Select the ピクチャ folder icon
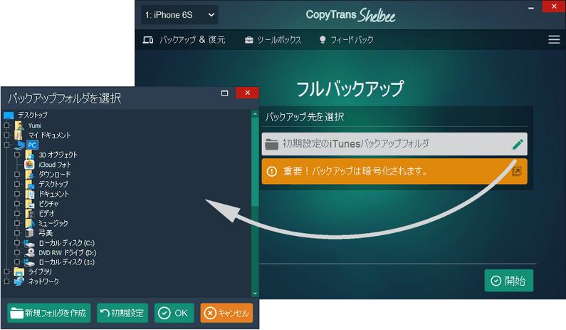 [x=30, y=204]
